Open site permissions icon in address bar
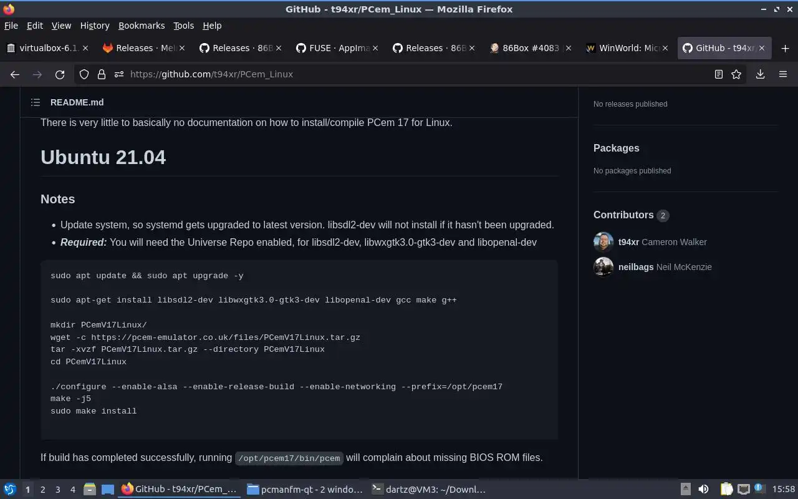 click(118, 74)
